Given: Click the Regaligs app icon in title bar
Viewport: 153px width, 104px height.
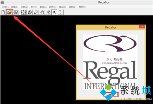Looking at the screenshot, I should click(x=2, y=2).
